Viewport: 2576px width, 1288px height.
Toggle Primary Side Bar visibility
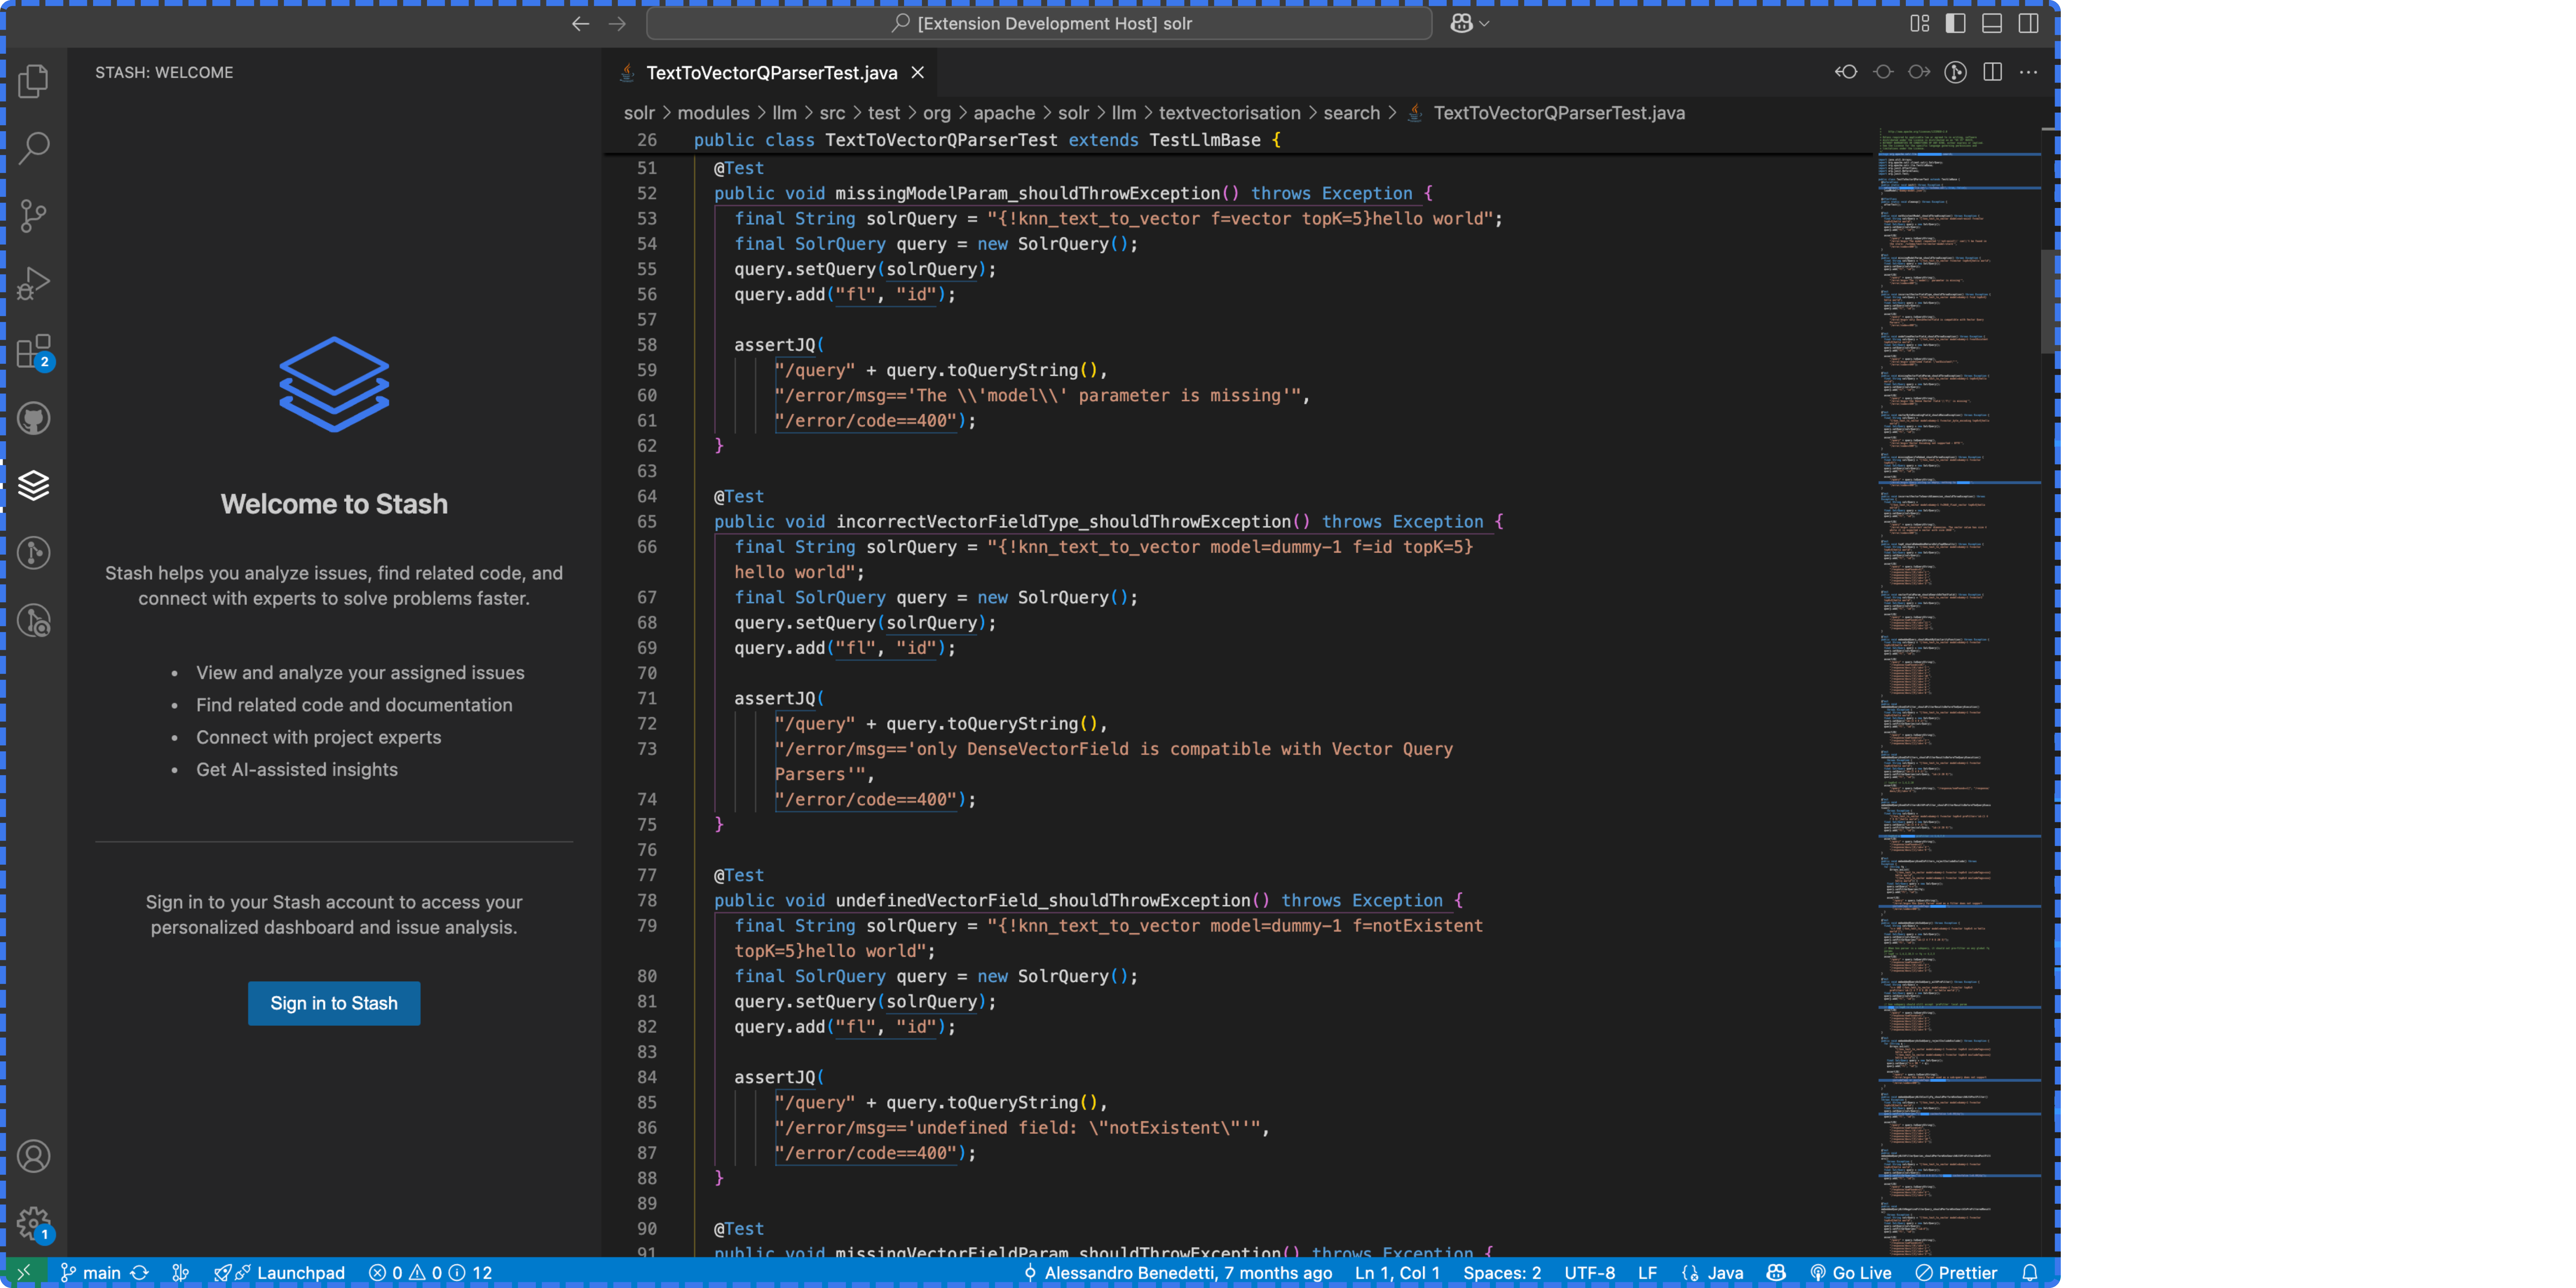point(1956,23)
